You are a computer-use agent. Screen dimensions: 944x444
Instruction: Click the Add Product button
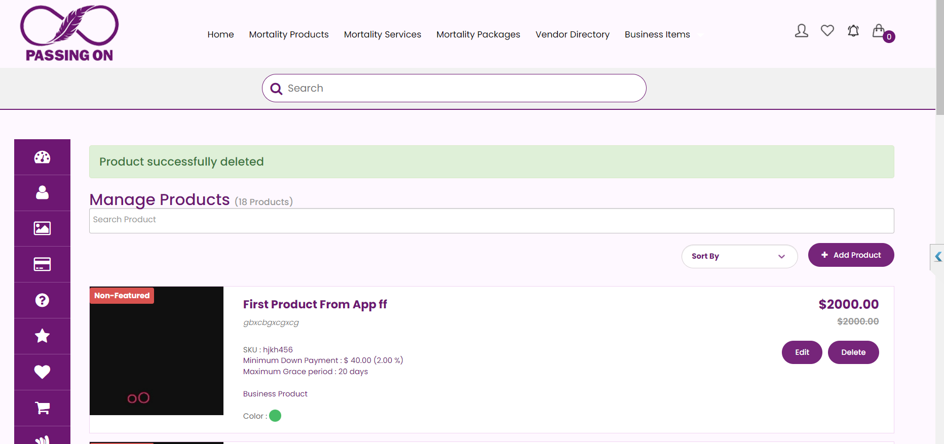851,255
